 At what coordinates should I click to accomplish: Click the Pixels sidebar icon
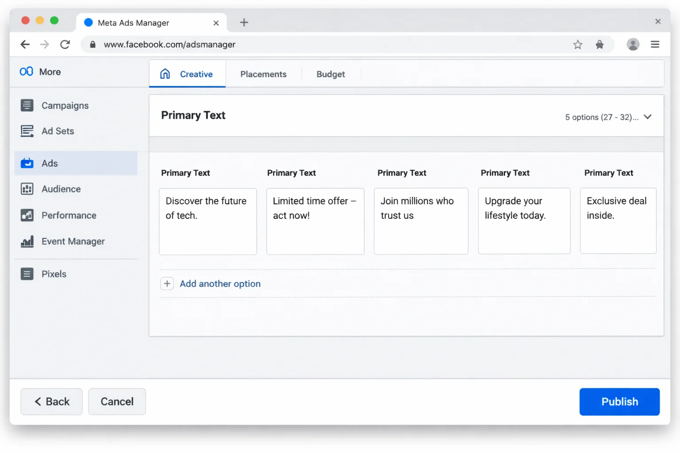(27, 274)
